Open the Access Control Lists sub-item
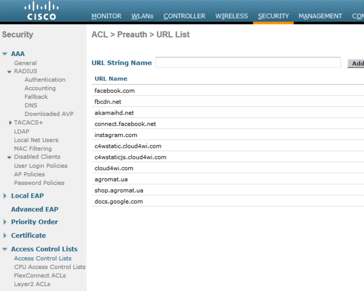Viewport: 364px width, 291px height. [x=43, y=258]
